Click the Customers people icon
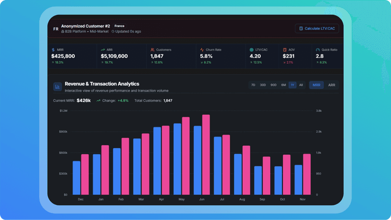This screenshot has height=220, width=391. coord(153,50)
